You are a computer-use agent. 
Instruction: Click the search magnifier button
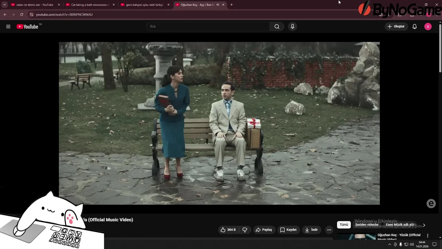[x=277, y=27]
